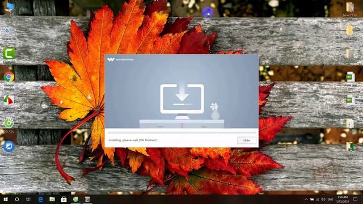Image resolution: width=363 pixels, height=204 pixels.
Task: Switch to the installer package taskbar icon
Action: point(87,199)
